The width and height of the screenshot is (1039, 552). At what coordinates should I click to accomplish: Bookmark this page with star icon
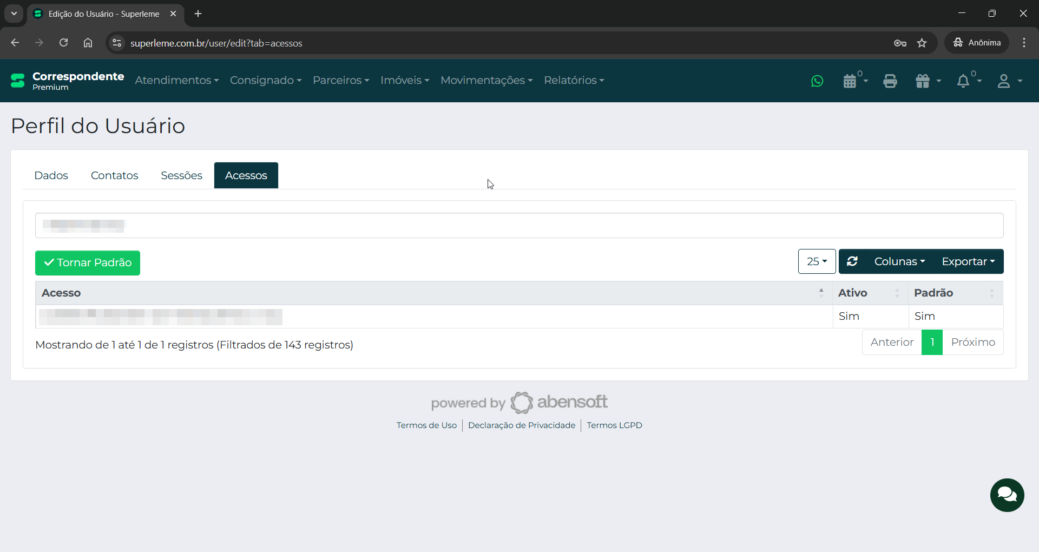[922, 43]
